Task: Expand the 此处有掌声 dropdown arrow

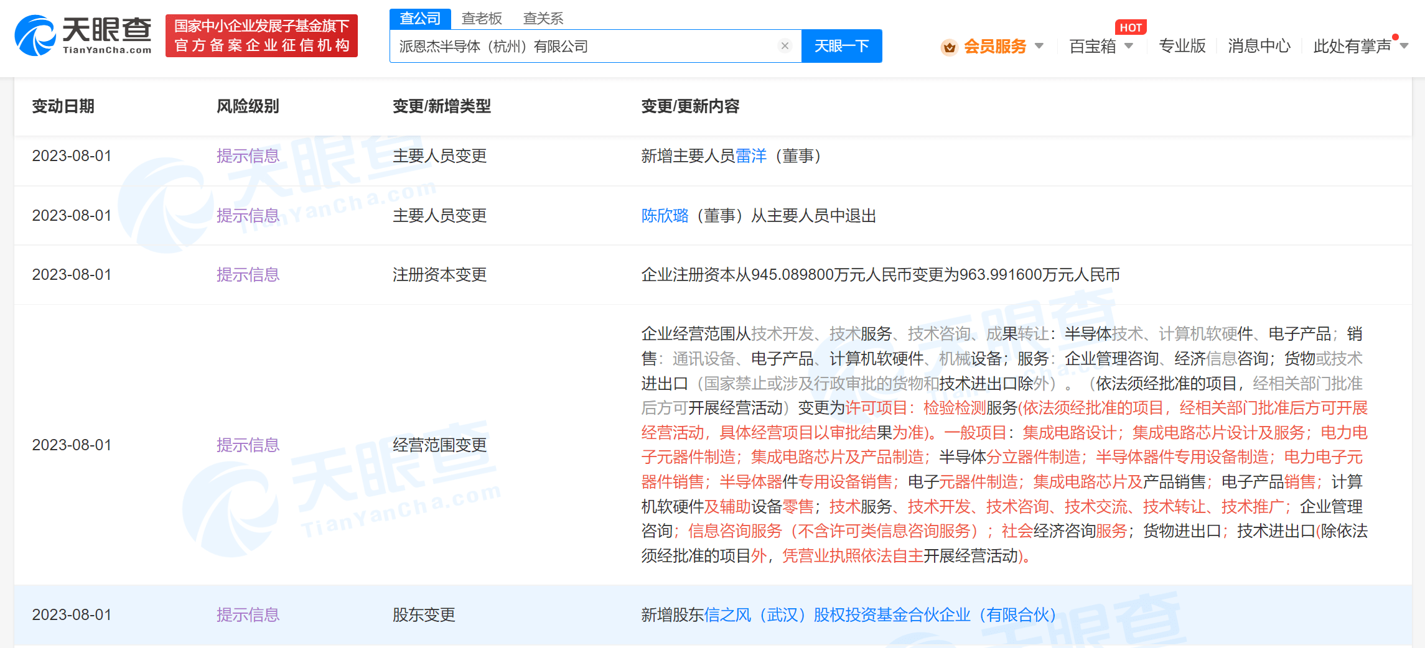Action: [1404, 46]
